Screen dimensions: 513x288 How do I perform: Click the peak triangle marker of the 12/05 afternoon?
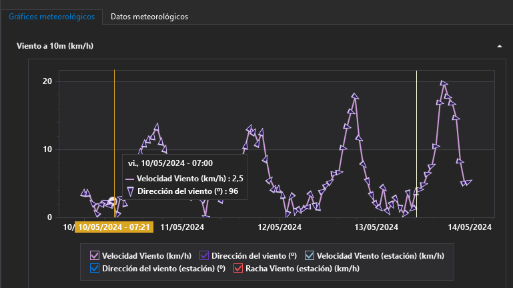355,97
